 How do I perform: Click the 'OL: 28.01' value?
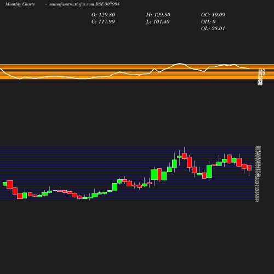click(213, 28)
